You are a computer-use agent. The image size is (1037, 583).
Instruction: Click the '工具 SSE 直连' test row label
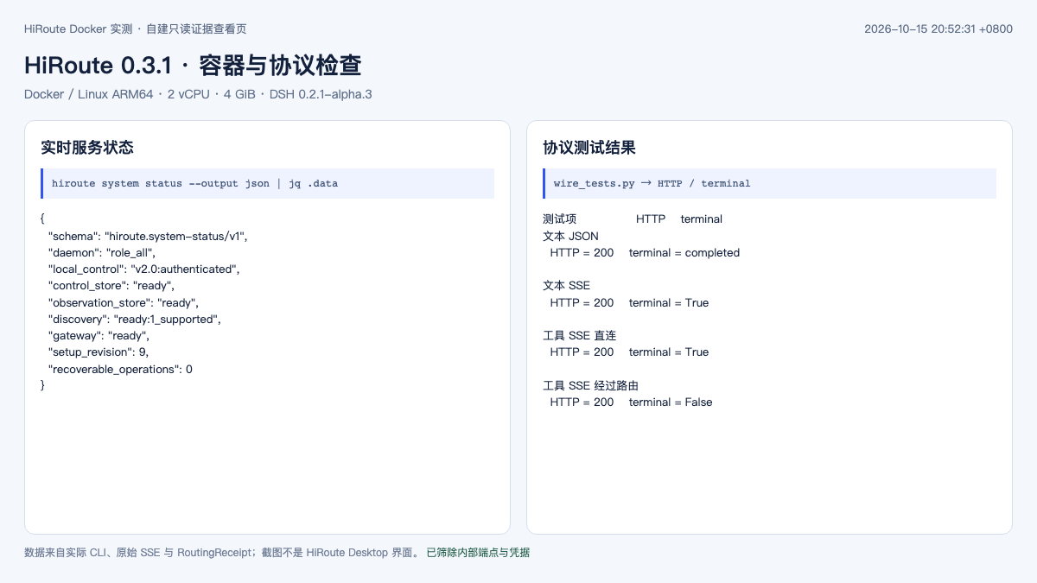click(x=579, y=335)
